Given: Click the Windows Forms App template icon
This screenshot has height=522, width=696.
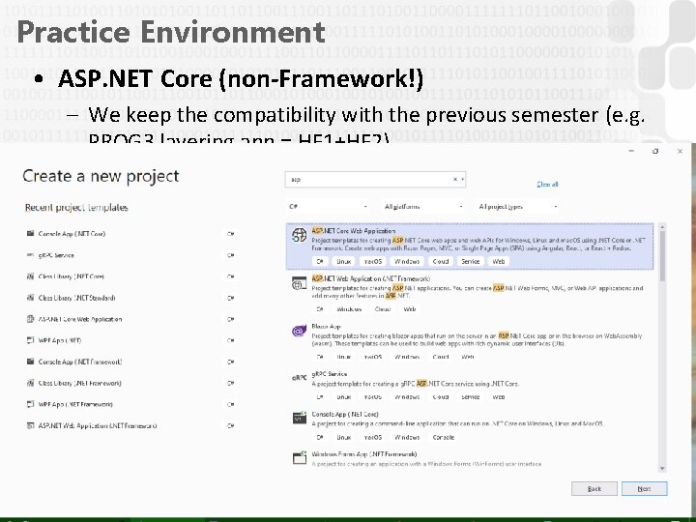Looking at the screenshot, I should (x=300, y=456).
